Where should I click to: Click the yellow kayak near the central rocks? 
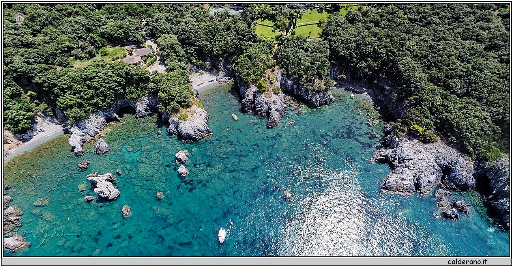pos(234,117)
